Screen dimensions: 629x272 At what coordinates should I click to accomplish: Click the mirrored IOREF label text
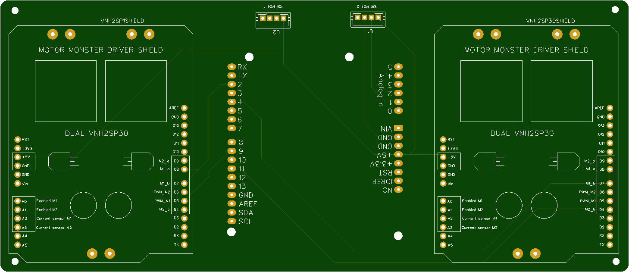382,181
